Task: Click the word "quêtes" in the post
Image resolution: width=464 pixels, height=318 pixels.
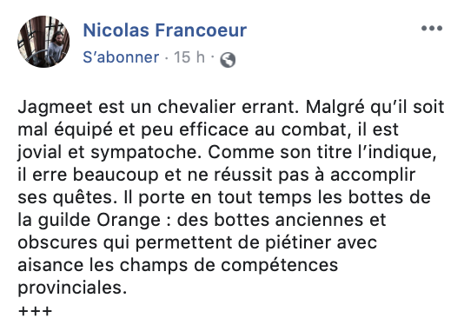Action: click(83, 198)
